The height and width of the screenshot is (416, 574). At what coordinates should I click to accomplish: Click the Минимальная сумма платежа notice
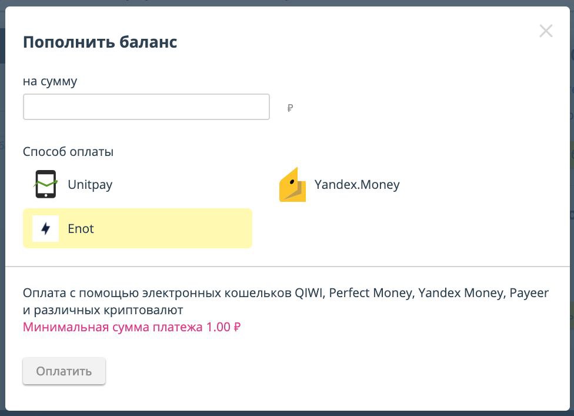click(x=132, y=327)
